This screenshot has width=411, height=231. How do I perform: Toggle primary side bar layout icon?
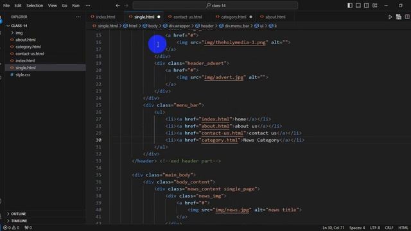[x=349, y=5]
